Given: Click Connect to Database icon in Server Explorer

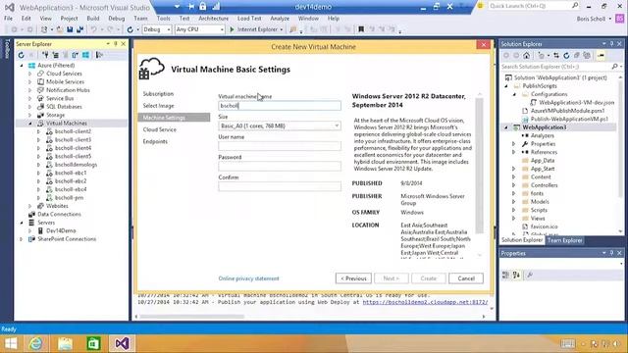Looking at the screenshot, I should pyautogui.click(x=45, y=55).
